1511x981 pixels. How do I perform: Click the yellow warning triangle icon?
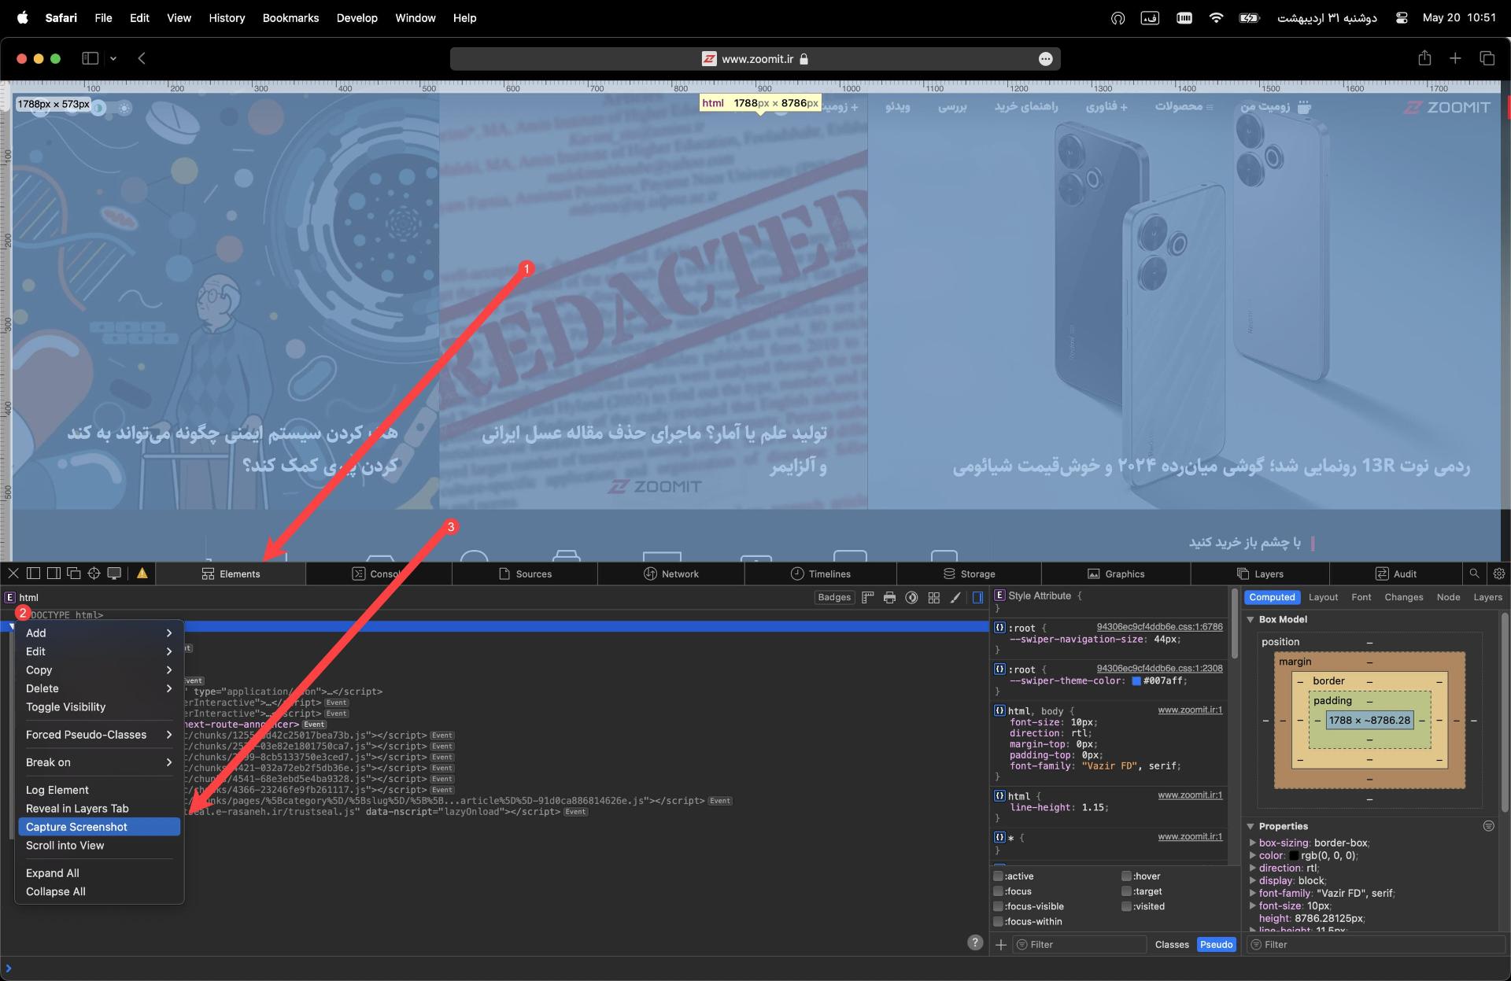click(142, 573)
